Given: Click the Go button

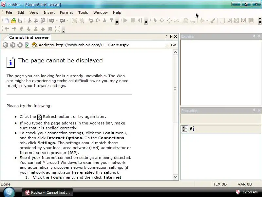Looking at the screenshot, I should coord(174,45).
